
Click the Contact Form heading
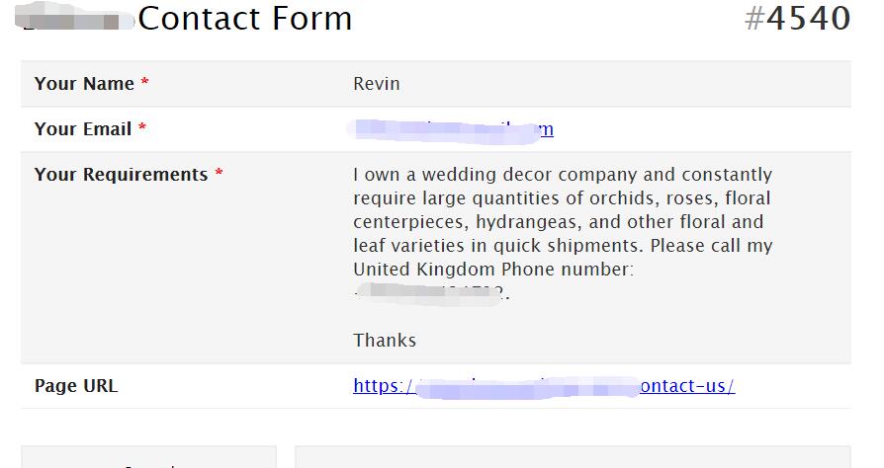click(x=244, y=19)
